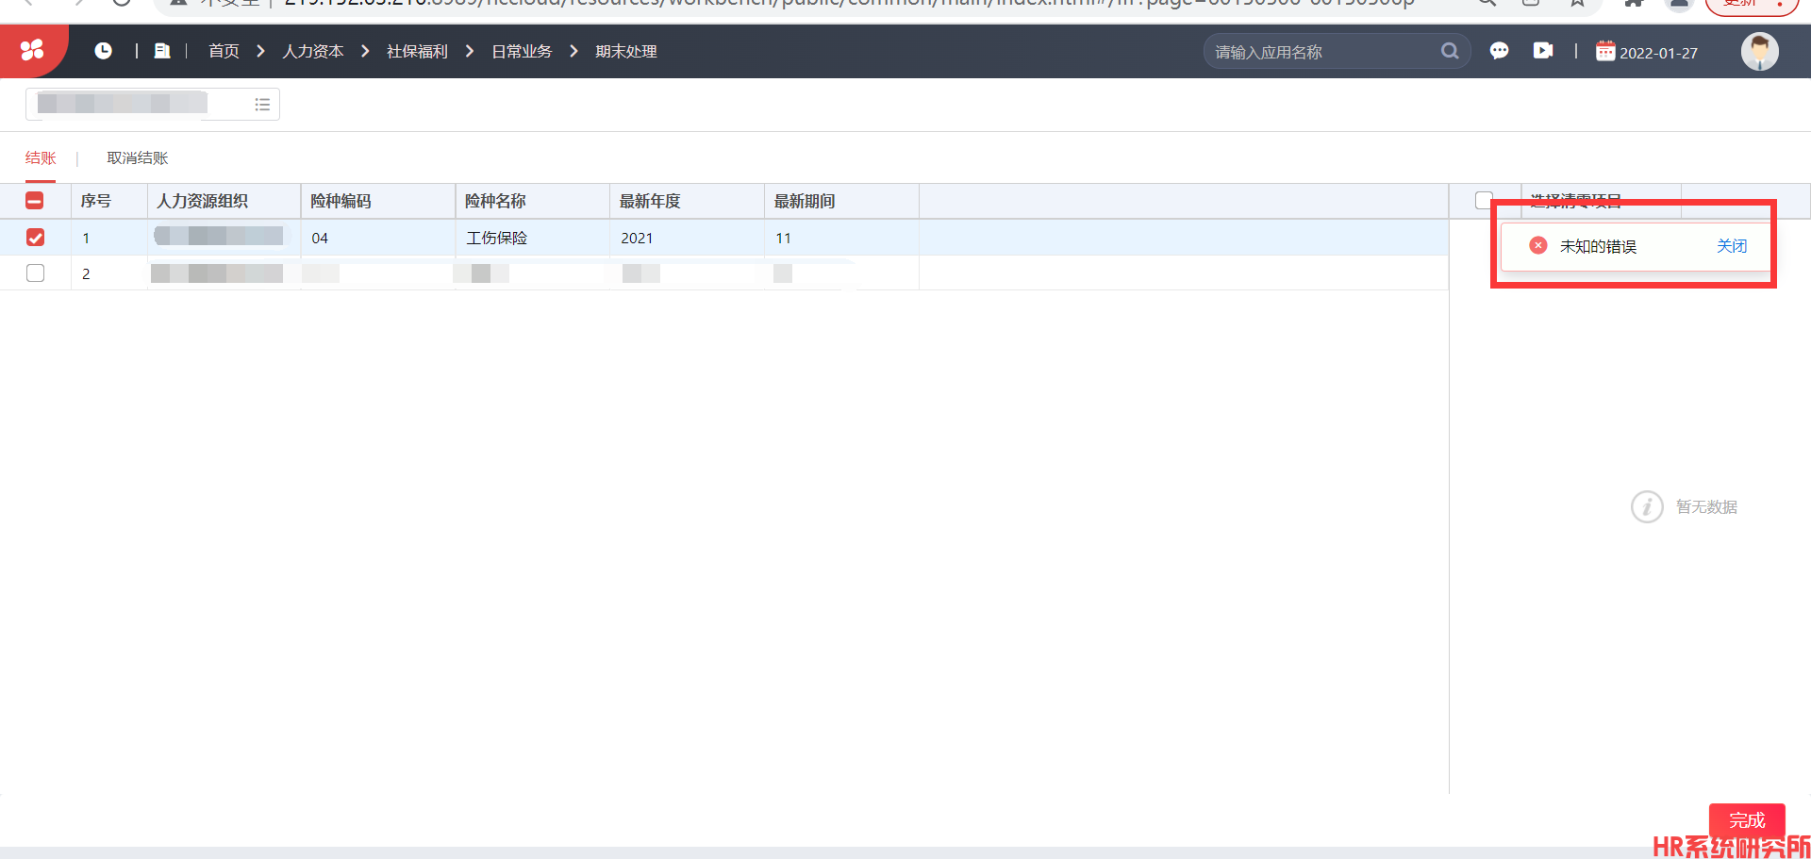Click the red 完成 button
1811x859 pixels.
click(1747, 820)
